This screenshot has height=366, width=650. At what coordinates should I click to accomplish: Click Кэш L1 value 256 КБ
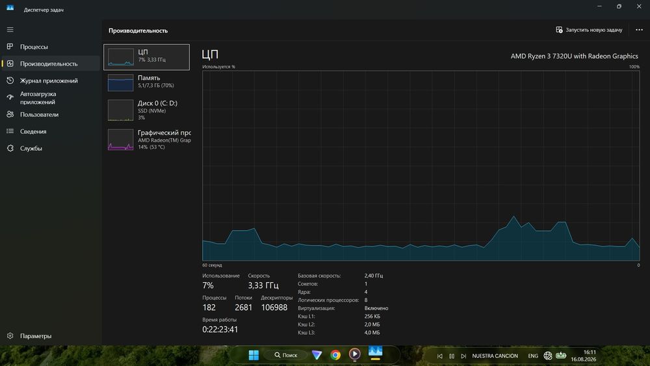[x=372, y=316]
